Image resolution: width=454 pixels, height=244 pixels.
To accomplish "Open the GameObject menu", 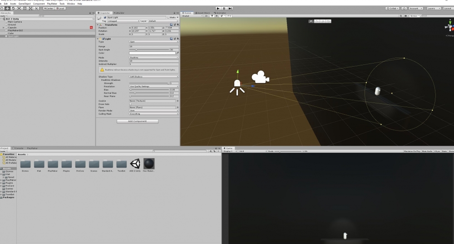I will click(25, 4).
